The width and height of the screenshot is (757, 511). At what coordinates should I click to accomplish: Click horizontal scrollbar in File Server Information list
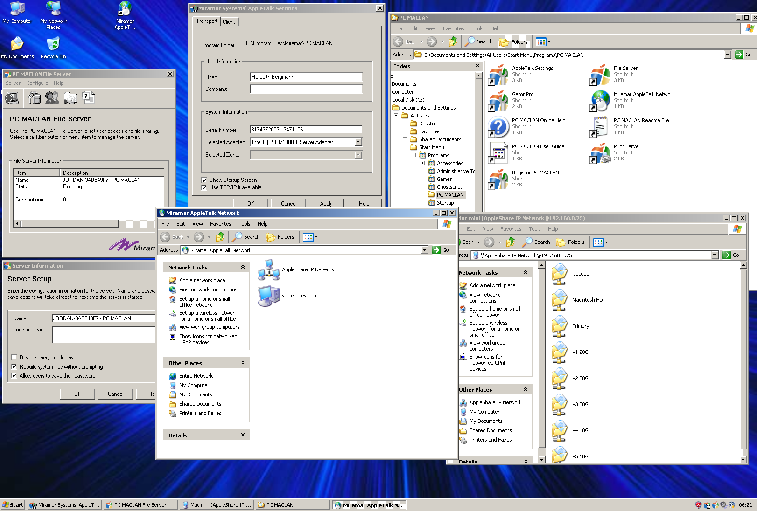(69, 223)
